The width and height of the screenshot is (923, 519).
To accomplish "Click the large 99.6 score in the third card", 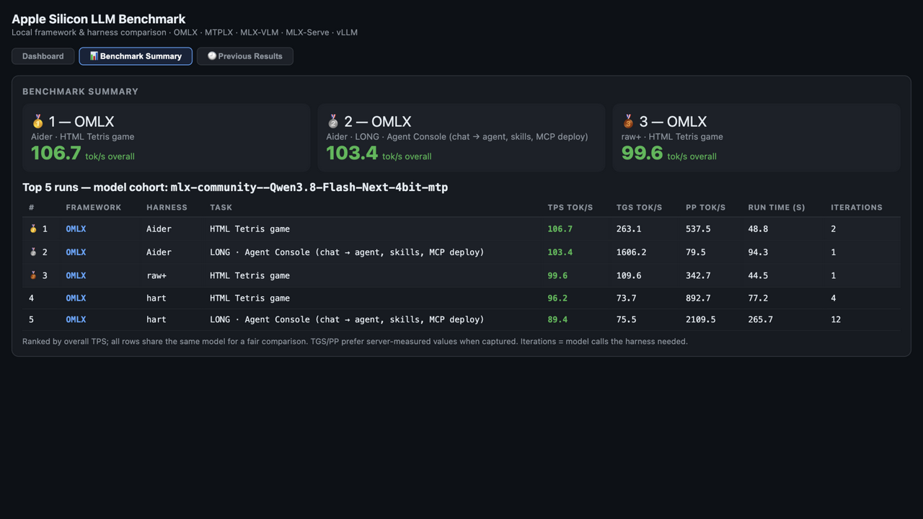I will point(642,154).
